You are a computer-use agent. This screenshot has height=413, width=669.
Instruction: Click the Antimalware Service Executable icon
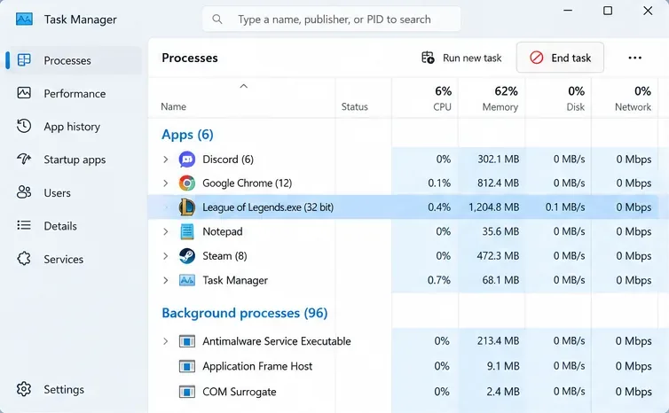click(187, 341)
